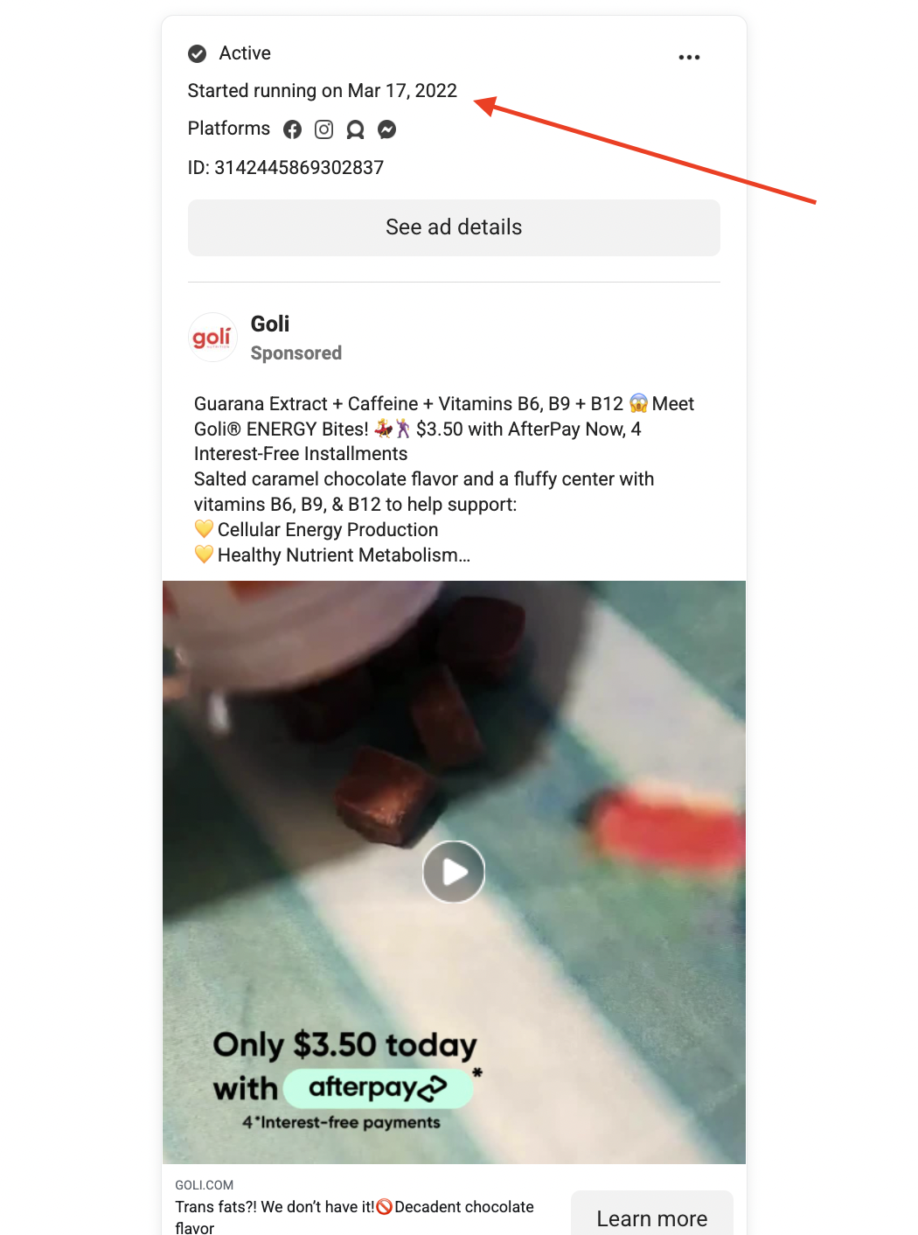
Task: Click the Active status checkmark icon
Action: pyautogui.click(x=198, y=54)
